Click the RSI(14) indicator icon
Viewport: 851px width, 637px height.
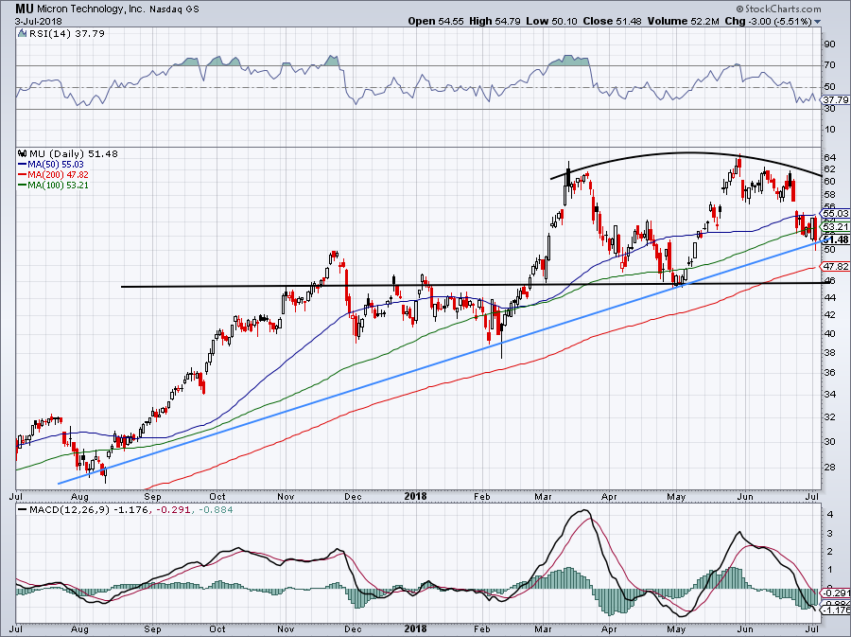[x=23, y=33]
